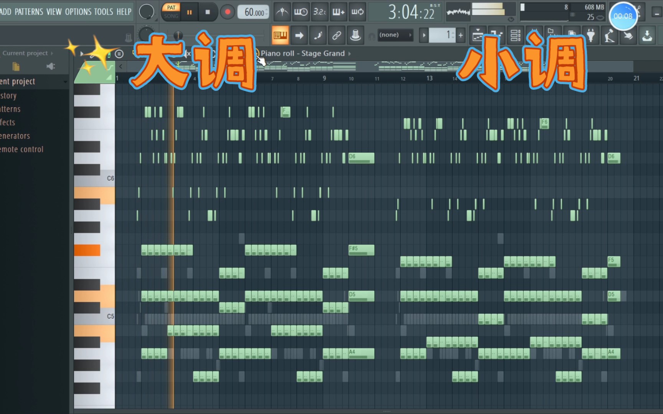Open the channel rack view icon

pyautogui.click(x=516, y=36)
